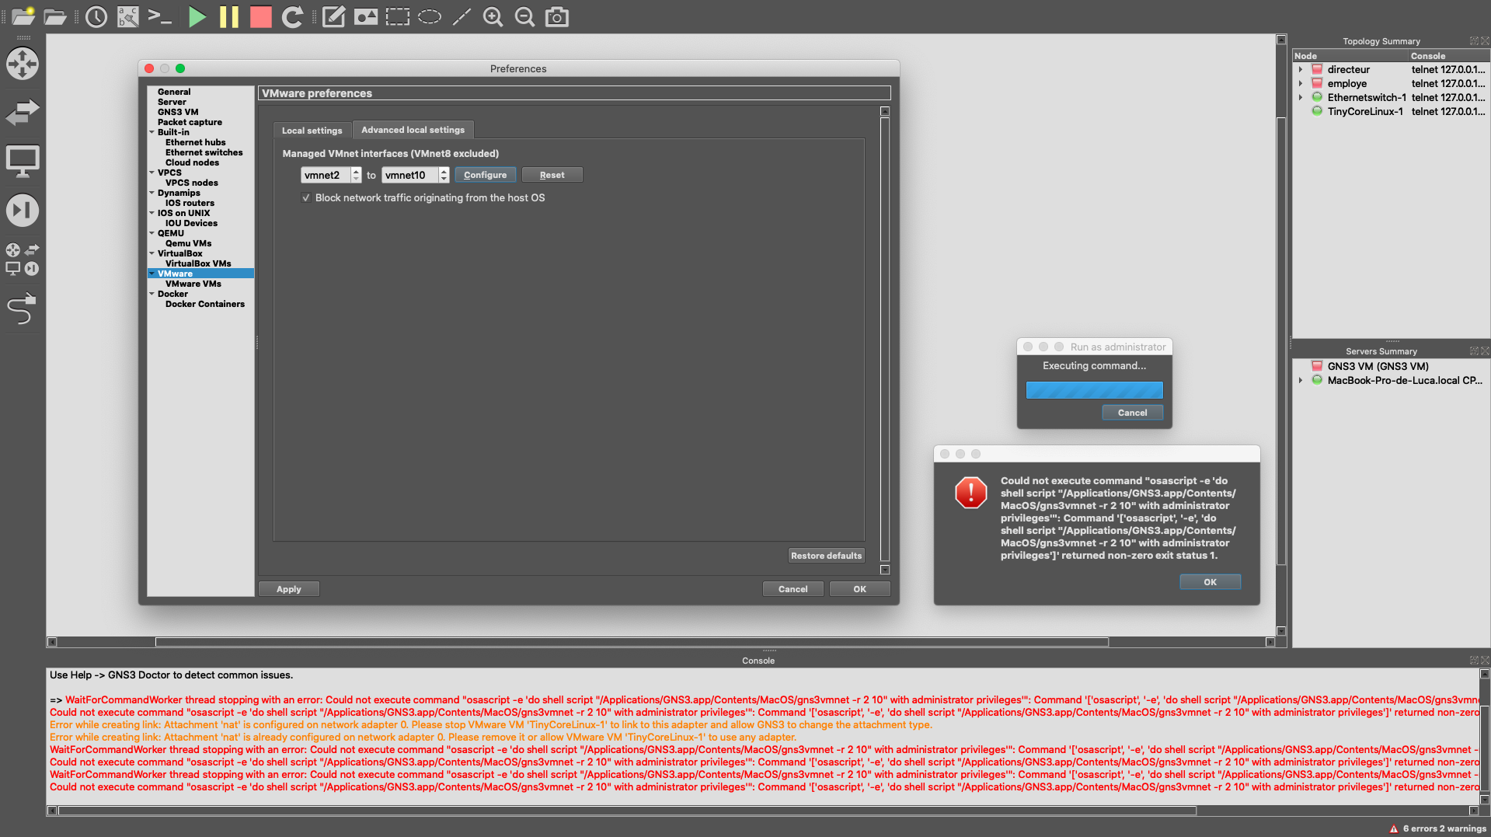Image resolution: width=1491 pixels, height=837 pixels.
Task: Collapse the IOS on UNIX tree section
Action: [152, 213]
